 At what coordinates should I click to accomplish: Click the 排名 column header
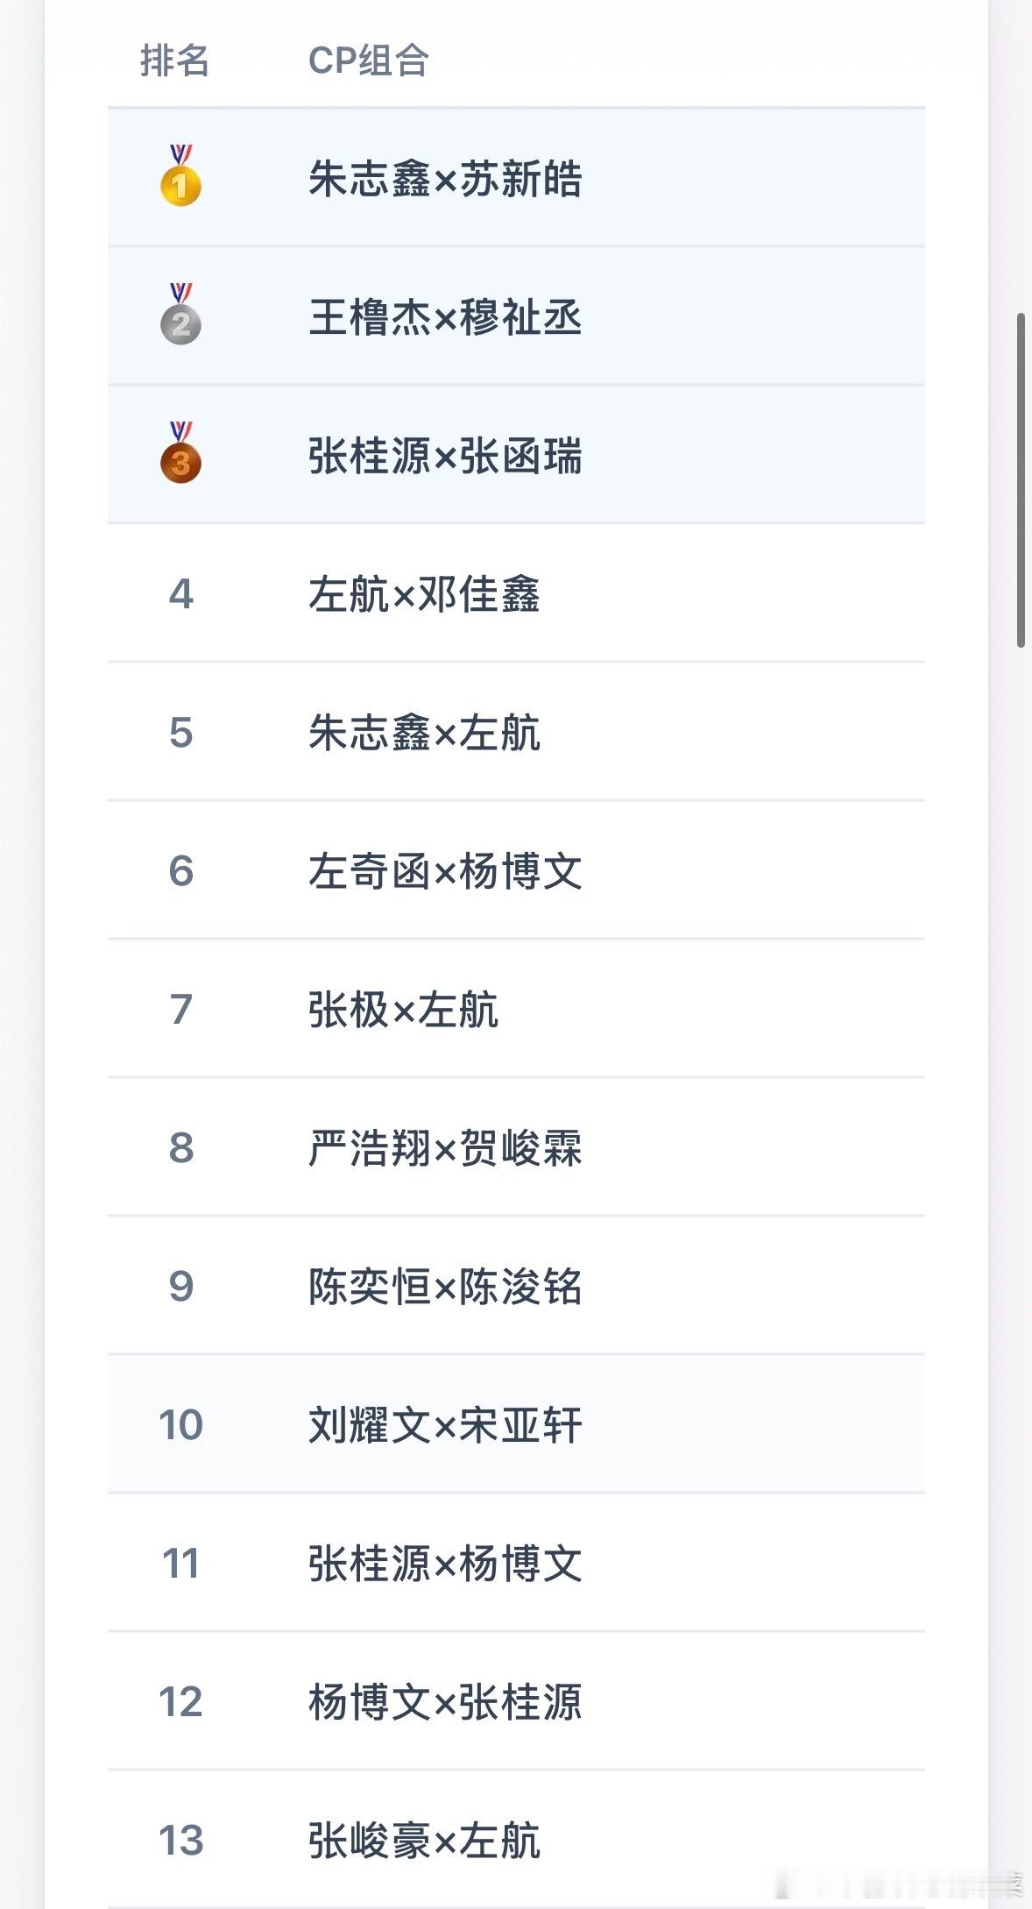174,60
